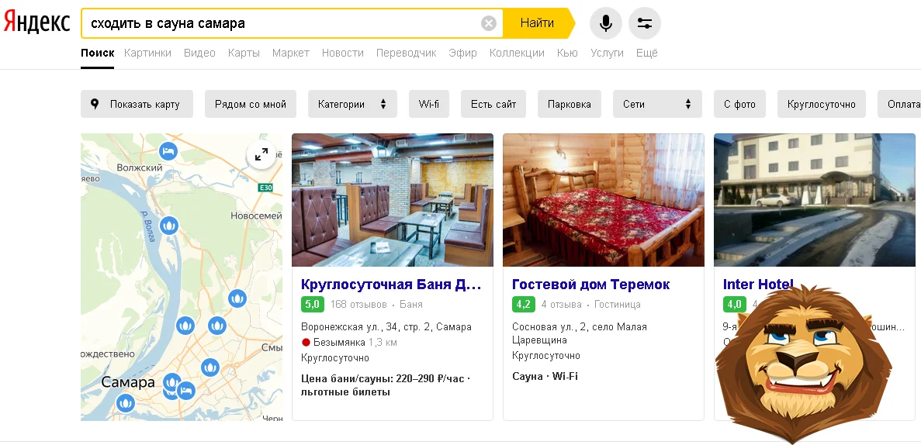Switch to the Видео tab
Viewport: 921px width, 445px height.
pyautogui.click(x=199, y=53)
